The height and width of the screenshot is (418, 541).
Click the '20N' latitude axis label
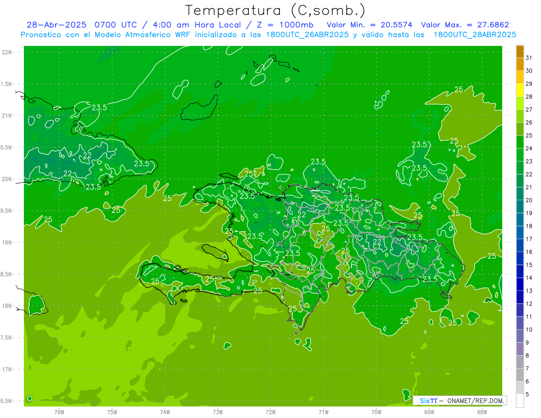(x=7, y=179)
